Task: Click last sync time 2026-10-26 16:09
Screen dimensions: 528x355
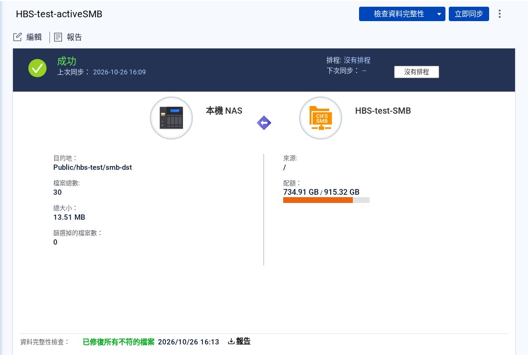Action: pos(119,72)
